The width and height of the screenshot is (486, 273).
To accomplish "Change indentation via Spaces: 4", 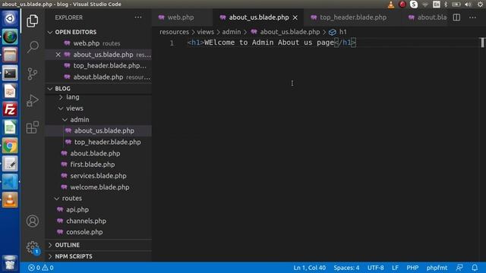I will coord(346,268).
